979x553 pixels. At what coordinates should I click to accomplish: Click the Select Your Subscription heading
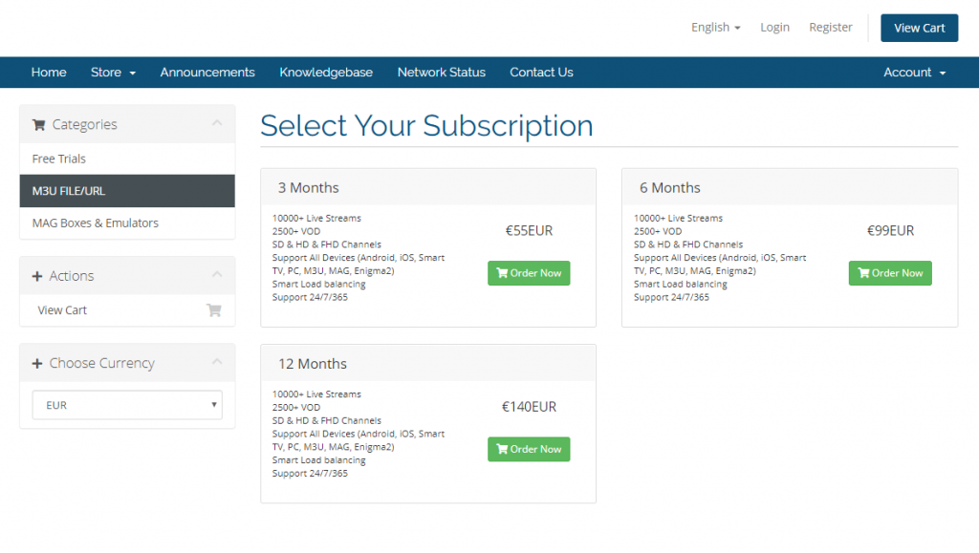click(426, 126)
